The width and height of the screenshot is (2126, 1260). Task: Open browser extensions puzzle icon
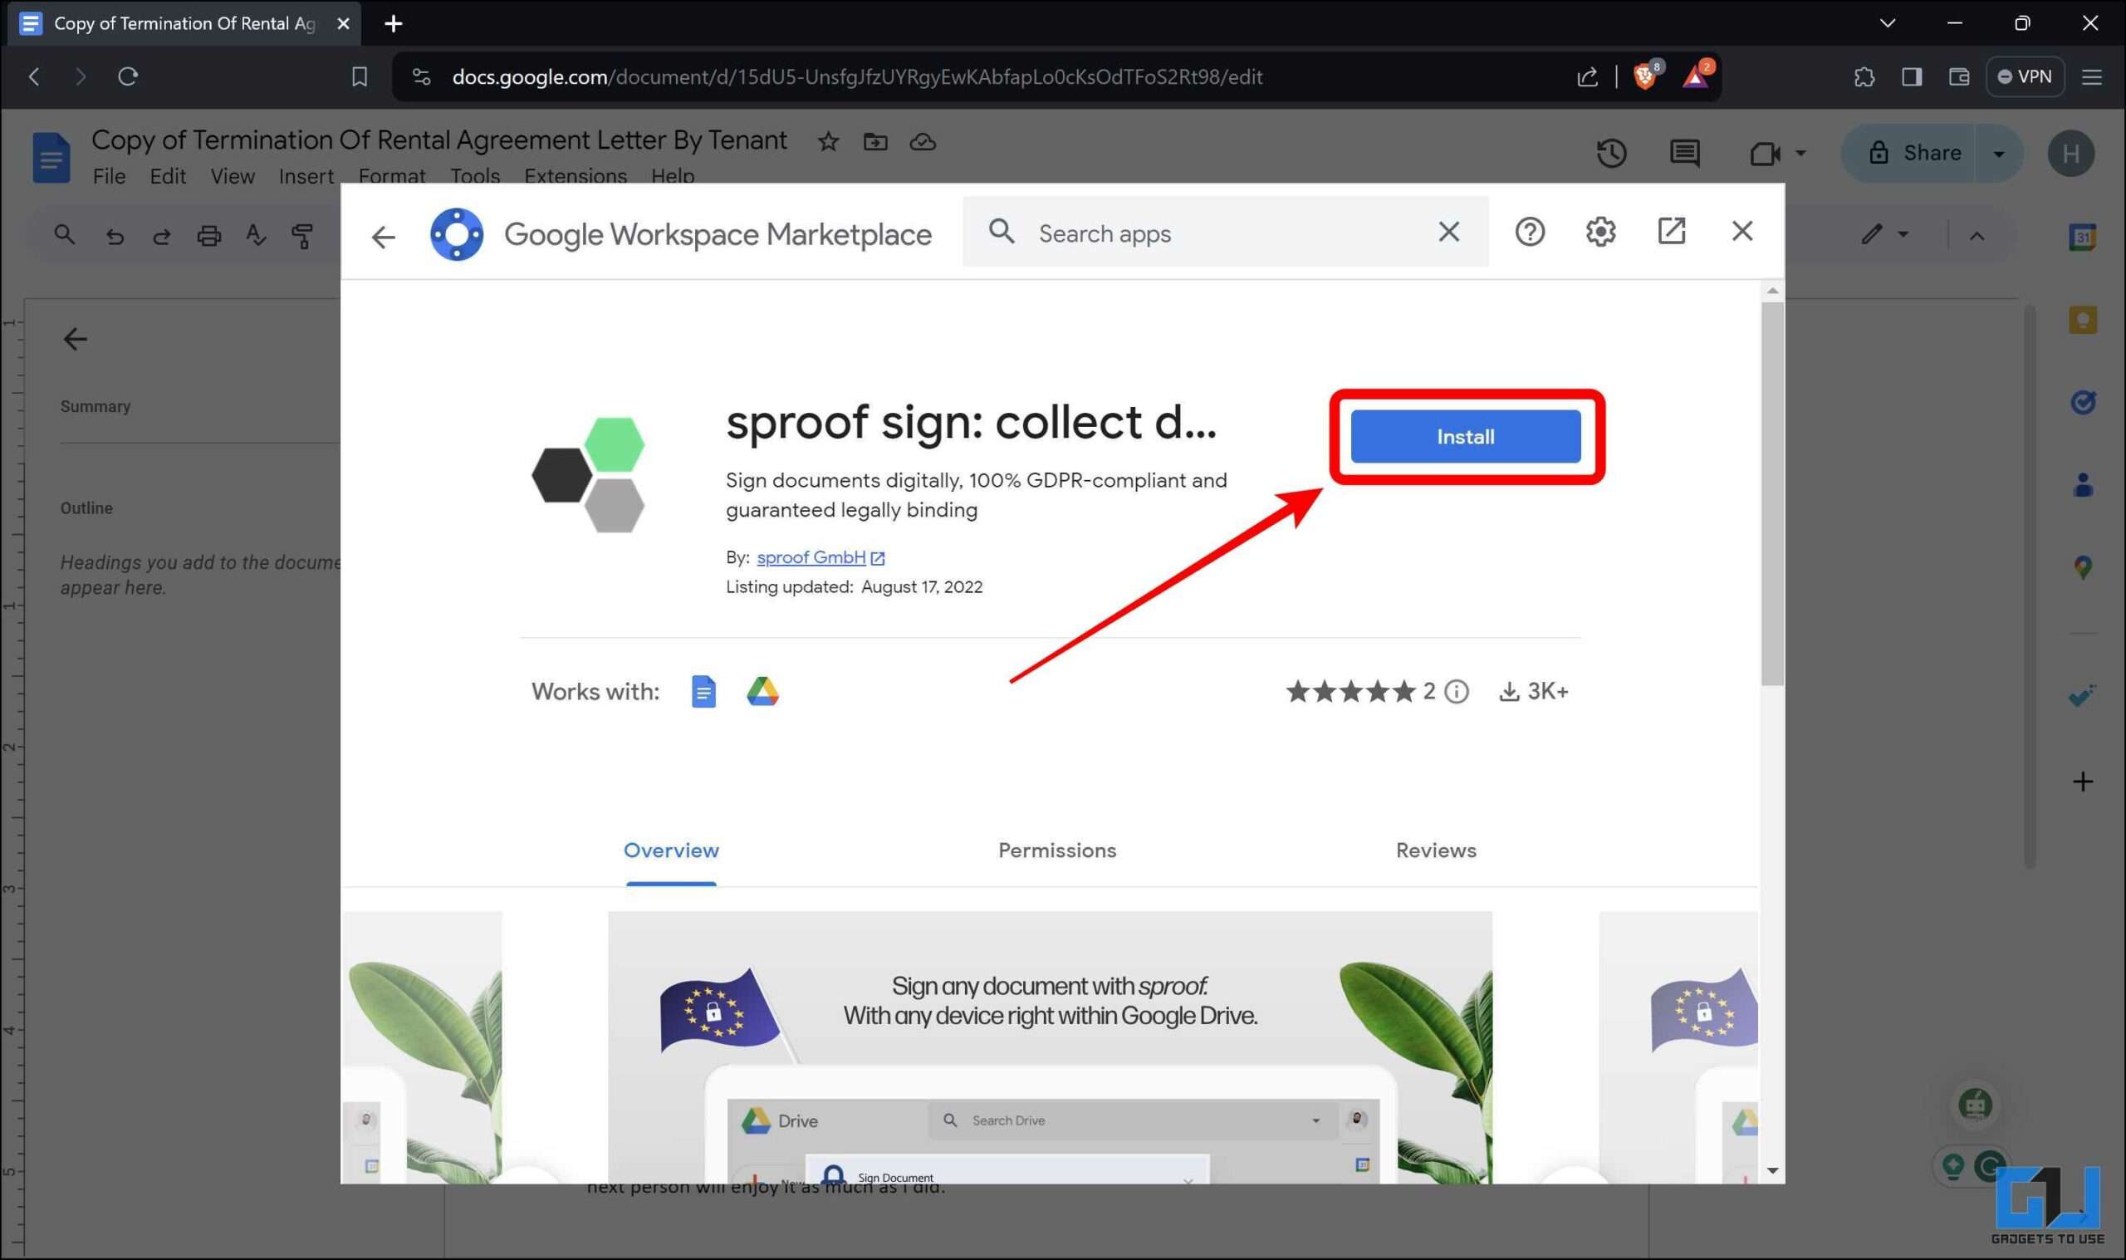tap(1863, 76)
